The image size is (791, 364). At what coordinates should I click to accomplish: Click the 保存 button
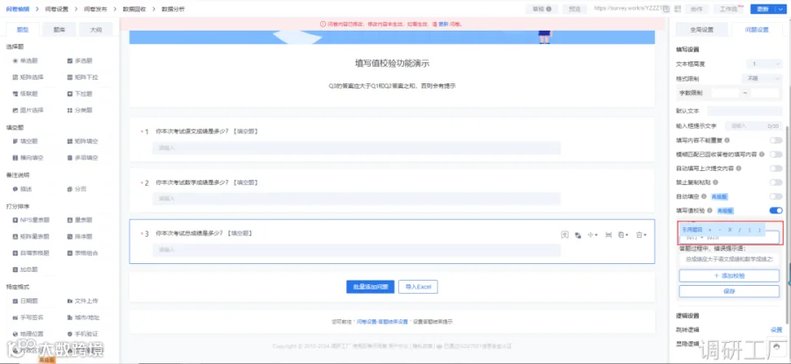tap(729, 291)
